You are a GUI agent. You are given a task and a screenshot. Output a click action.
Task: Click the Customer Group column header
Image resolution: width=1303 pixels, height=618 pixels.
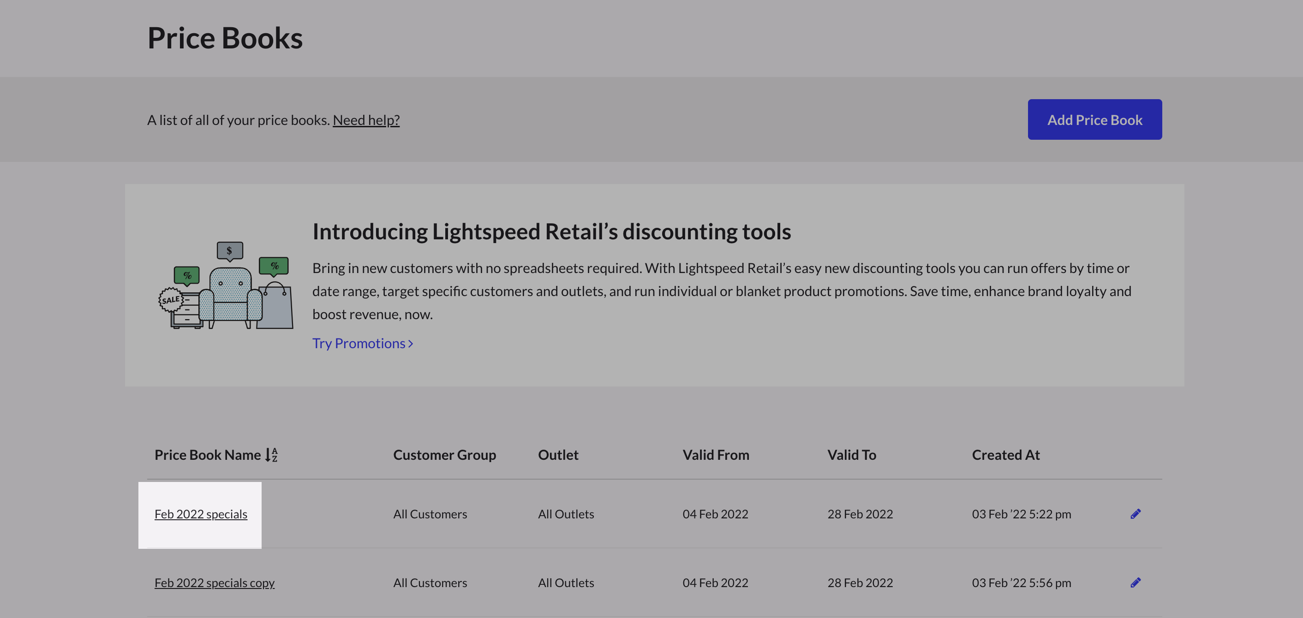pos(444,455)
